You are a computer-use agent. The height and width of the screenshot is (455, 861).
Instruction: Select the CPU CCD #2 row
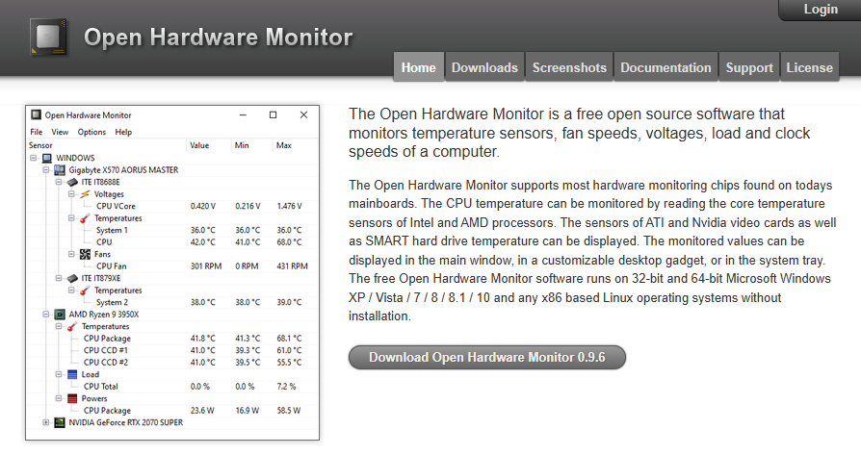pyautogui.click(x=172, y=363)
